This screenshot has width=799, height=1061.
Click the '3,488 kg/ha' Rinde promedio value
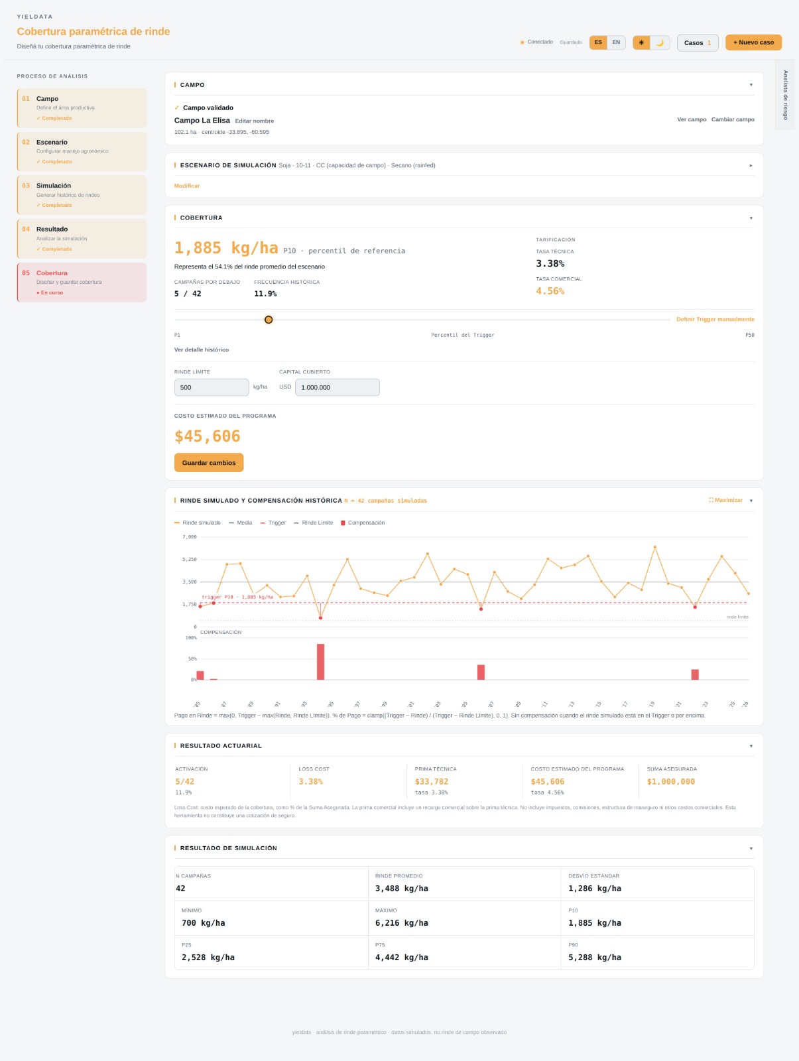(402, 889)
